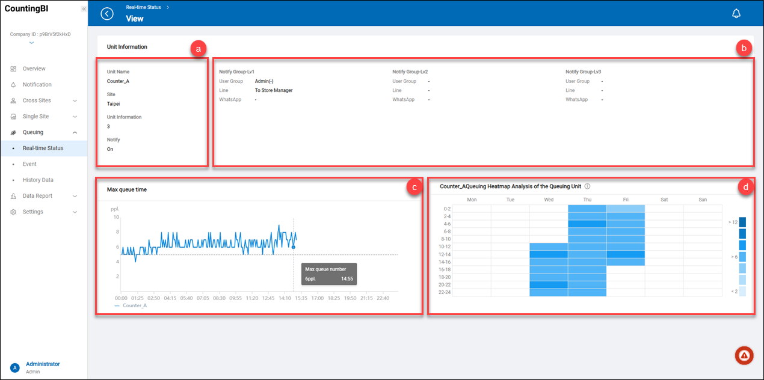Screen dimensions: 764x380
Task: Click the Real-time Status breadcrumb link
Action: pos(143,7)
